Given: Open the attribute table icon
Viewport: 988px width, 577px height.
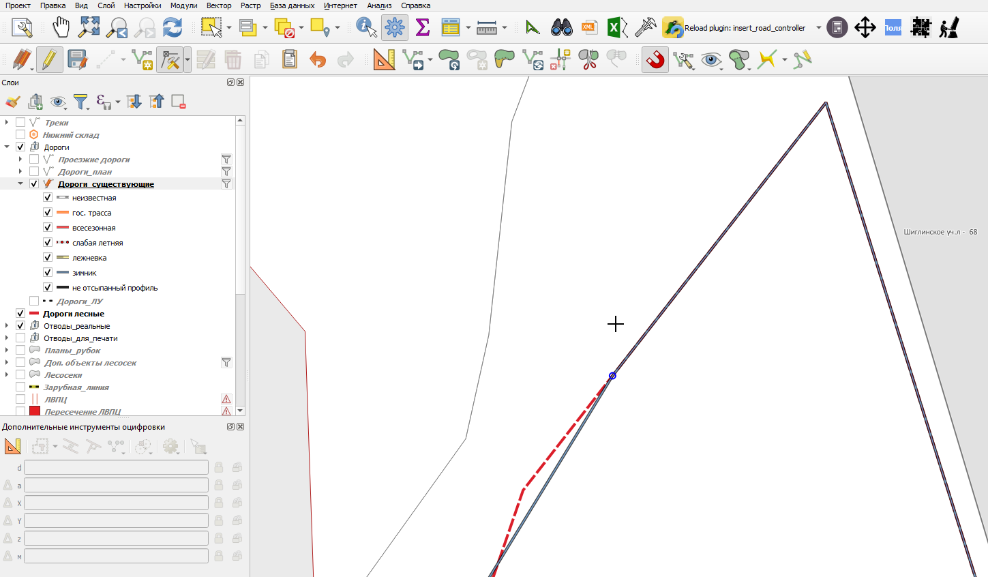Looking at the screenshot, I should click(x=451, y=28).
